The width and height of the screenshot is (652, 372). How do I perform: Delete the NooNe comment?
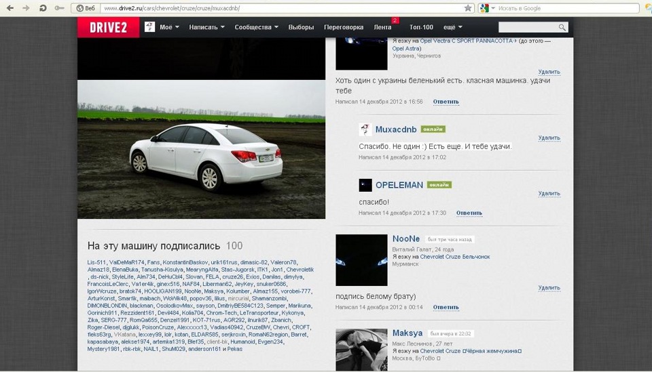tap(549, 287)
